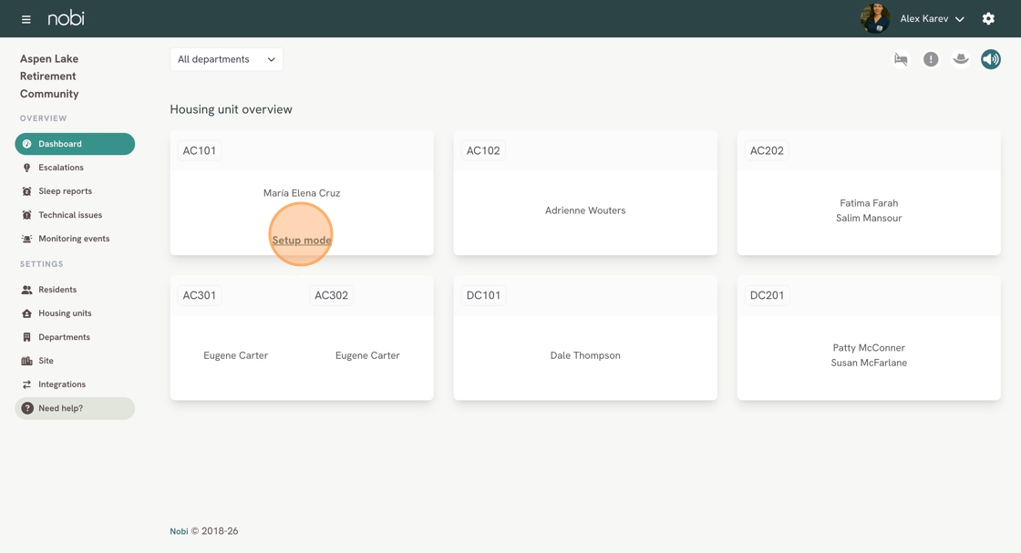Navigate to Housing units

pyautogui.click(x=65, y=312)
